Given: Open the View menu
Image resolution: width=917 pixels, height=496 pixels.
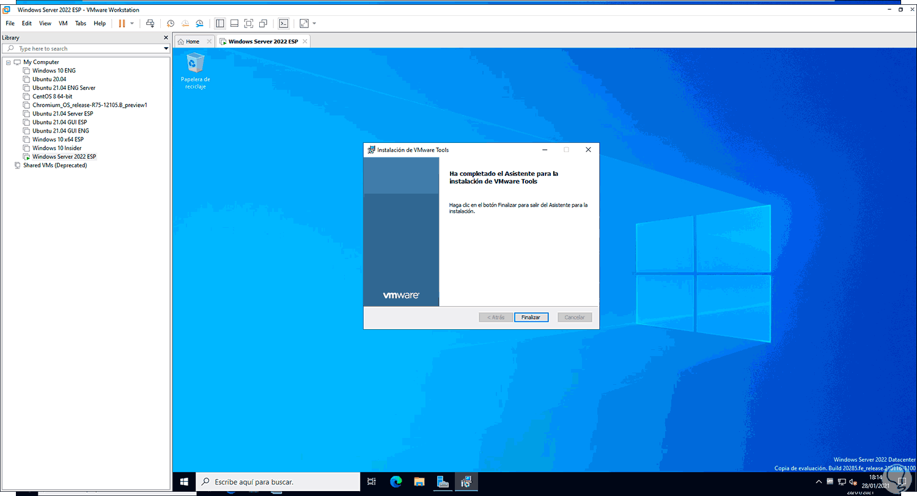Looking at the screenshot, I should [45, 23].
